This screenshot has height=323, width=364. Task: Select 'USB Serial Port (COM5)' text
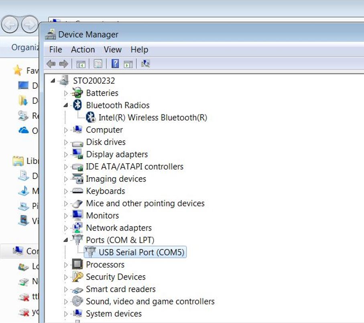(141, 252)
